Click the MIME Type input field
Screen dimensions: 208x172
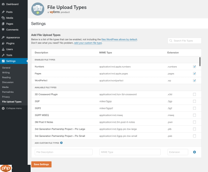pyautogui.click(x=130, y=152)
